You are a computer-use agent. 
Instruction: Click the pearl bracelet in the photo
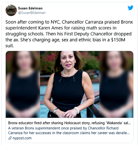pos(77,110)
